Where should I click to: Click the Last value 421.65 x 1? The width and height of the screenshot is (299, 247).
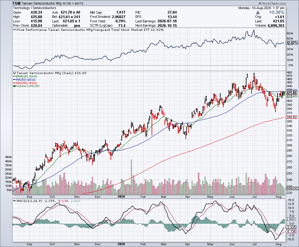click(x=72, y=21)
